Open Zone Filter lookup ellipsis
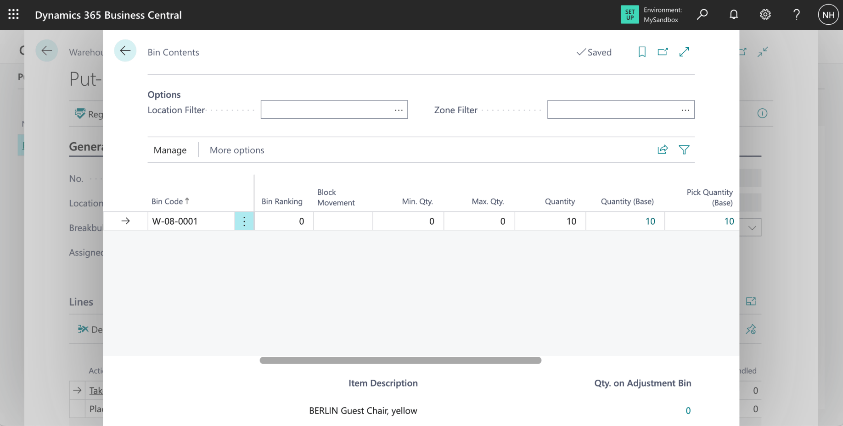The image size is (843, 426). point(685,110)
